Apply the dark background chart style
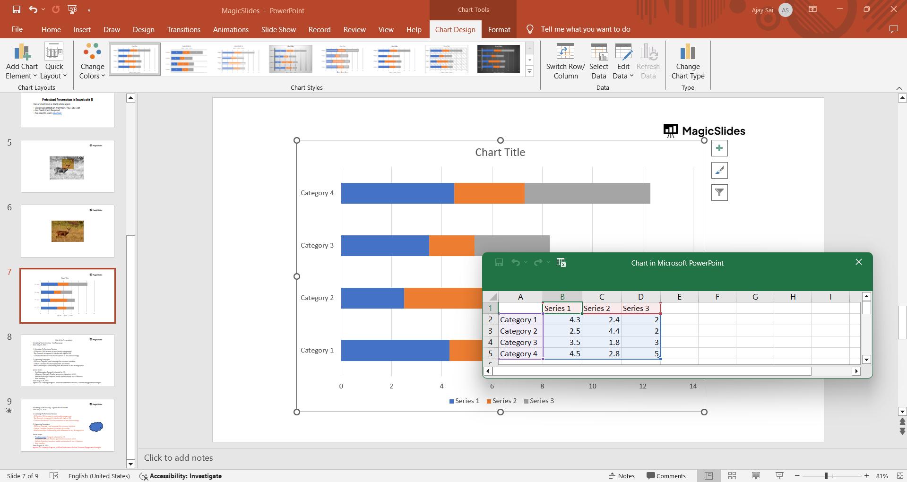This screenshot has height=482, width=907. tap(498, 59)
